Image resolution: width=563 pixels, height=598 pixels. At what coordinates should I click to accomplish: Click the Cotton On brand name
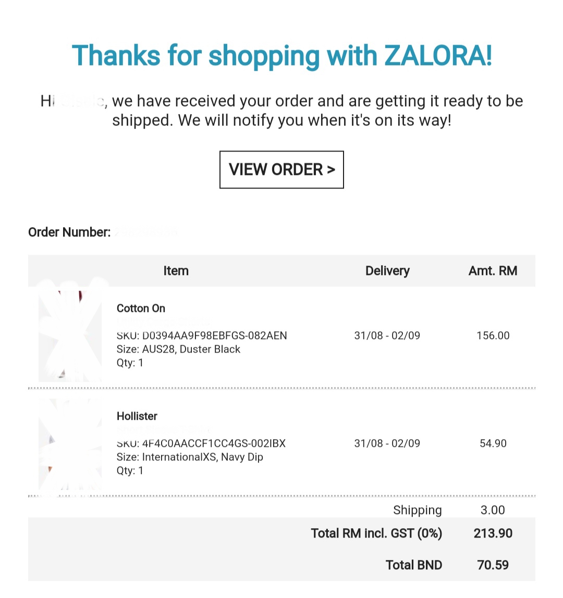click(141, 308)
